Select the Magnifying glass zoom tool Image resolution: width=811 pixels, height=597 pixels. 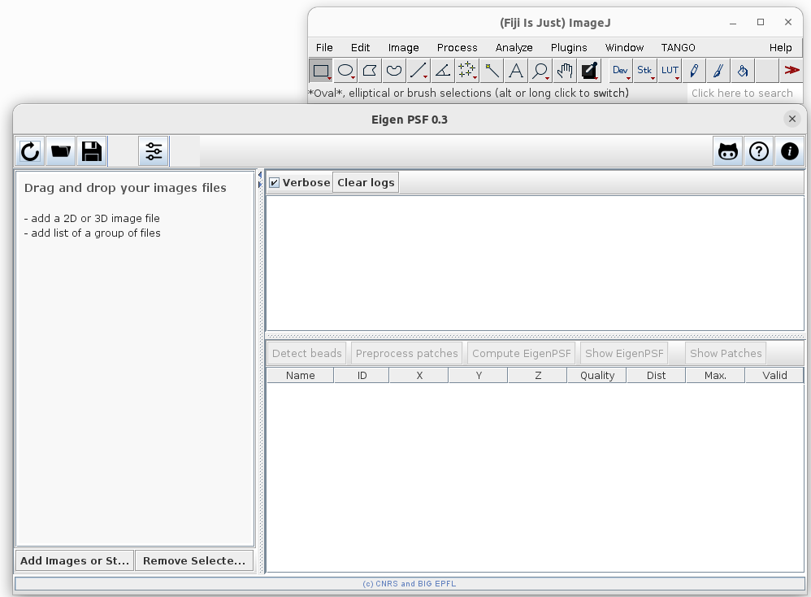(540, 71)
